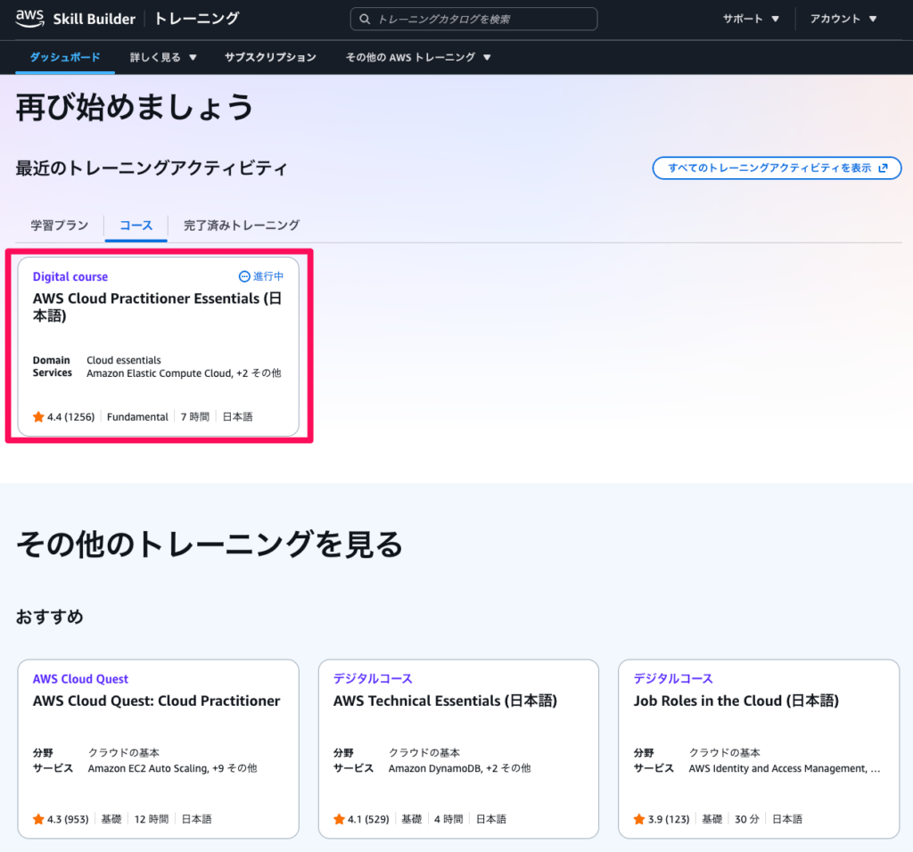
Task: Expand the サポート dropdown menu
Action: (x=751, y=19)
